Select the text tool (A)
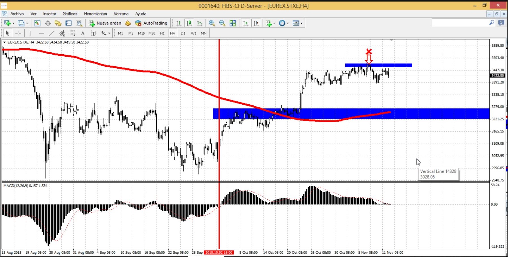Screen dimensions: 508x257 pyautogui.click(x=83, y=33)
